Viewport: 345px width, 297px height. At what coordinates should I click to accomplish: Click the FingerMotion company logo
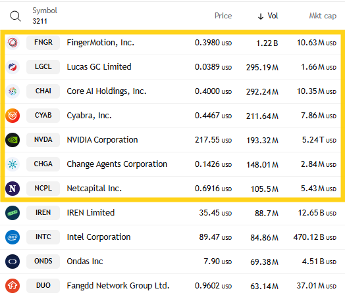pos(13,43)
